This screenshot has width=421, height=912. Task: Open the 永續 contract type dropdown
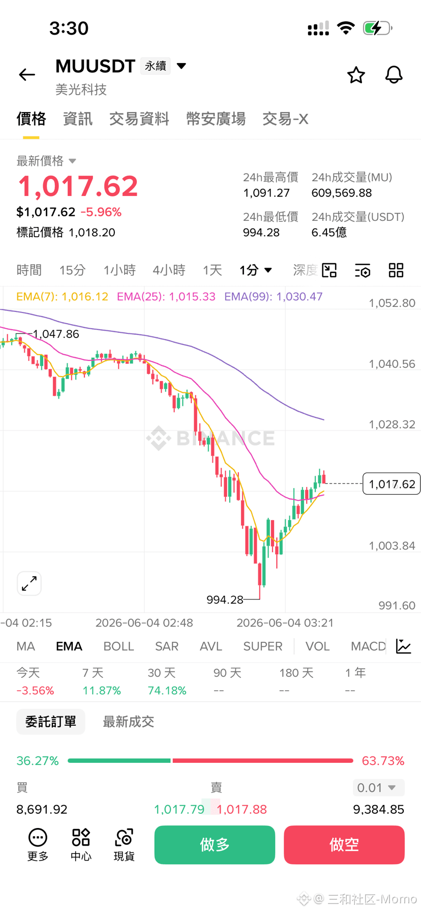pos(164,66)
